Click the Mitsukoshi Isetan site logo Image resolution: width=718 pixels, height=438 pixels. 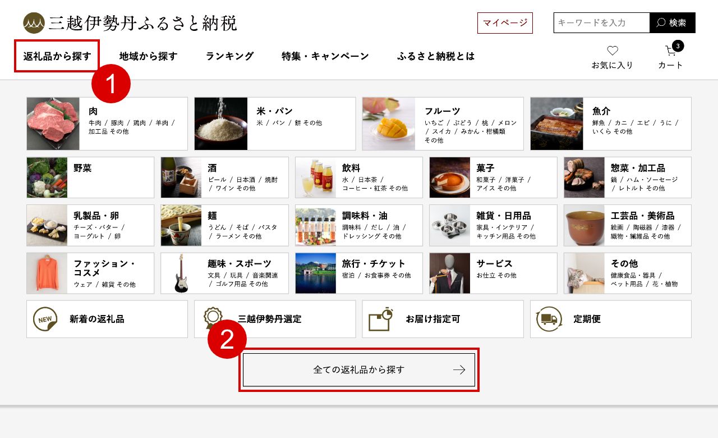[x=130, y=23]
